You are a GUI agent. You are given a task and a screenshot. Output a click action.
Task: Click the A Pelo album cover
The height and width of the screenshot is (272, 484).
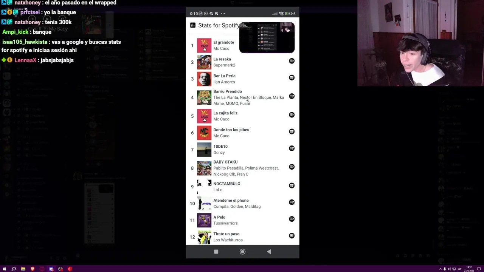pos(204,220)
